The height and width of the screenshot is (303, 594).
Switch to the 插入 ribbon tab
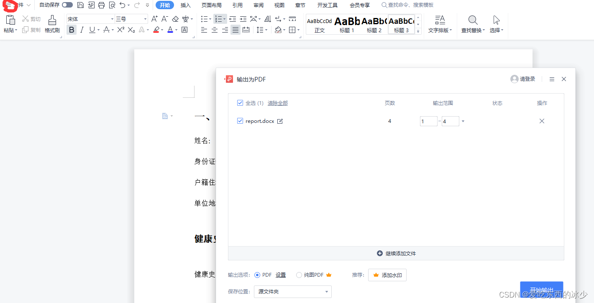[186, 5]
